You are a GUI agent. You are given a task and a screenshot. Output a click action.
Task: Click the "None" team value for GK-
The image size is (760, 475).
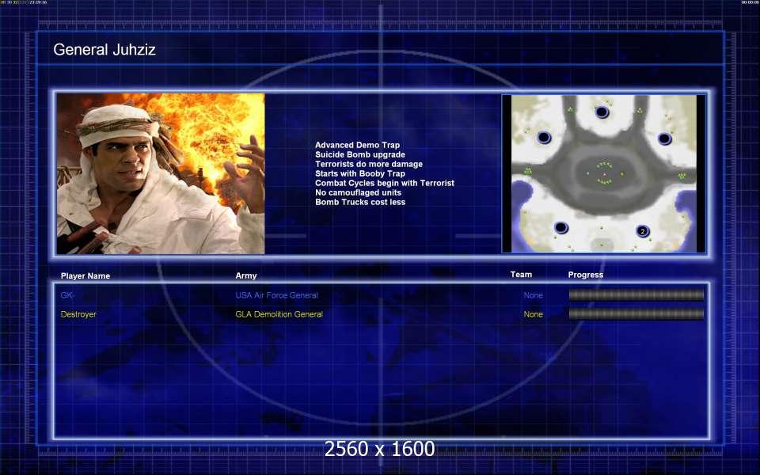point(533,295)
